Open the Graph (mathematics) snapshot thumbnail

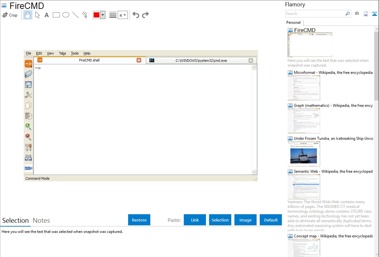pos(304,121)
